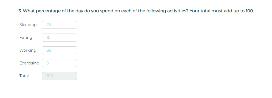The width and height of the screenshot is (272, 98).
Task: Place cursor on value 25 in Sleeping
Action: 49,25
